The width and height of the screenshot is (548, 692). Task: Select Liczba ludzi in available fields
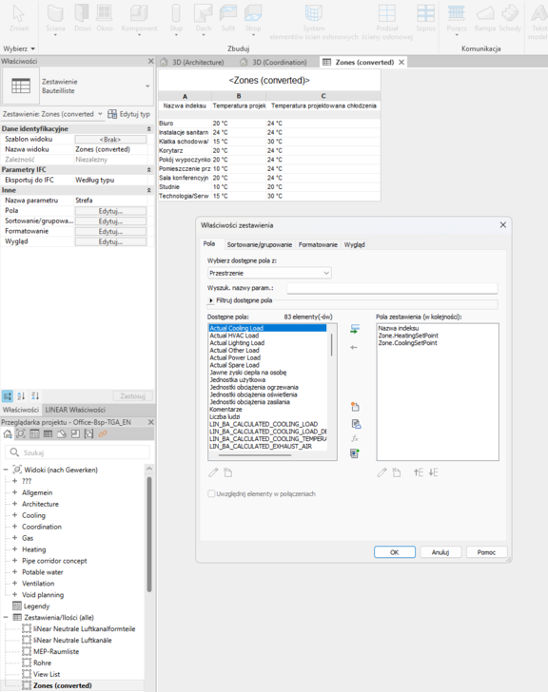tap(225, 416)
